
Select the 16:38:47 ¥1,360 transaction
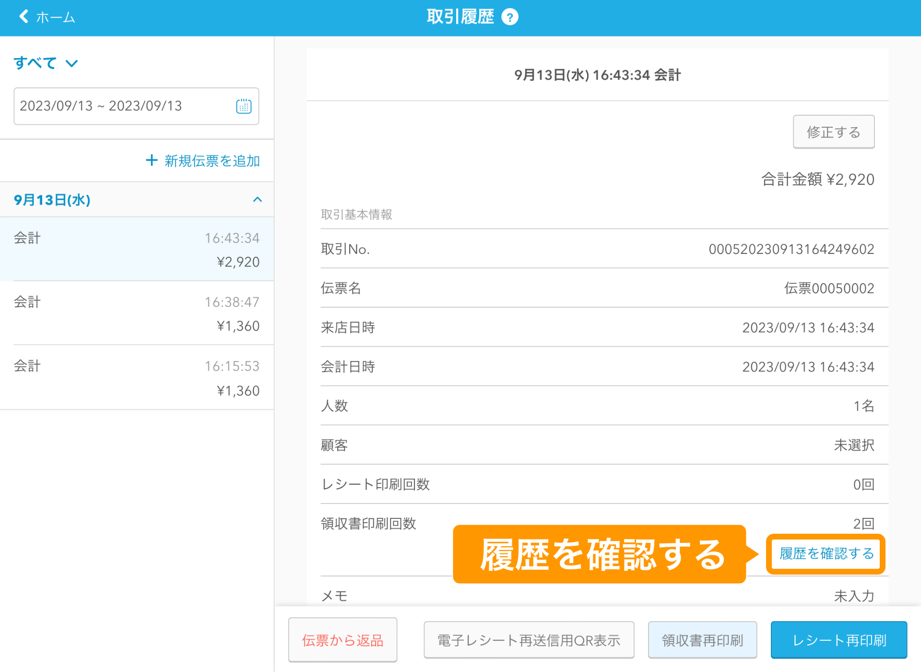[x=137, y=313]
